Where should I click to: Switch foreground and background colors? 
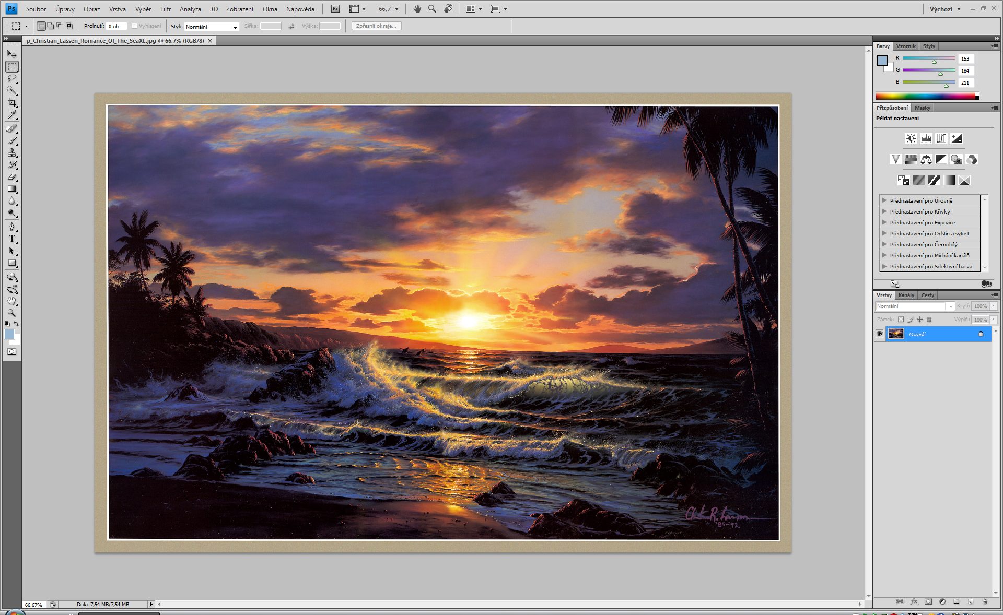point(17,324)
